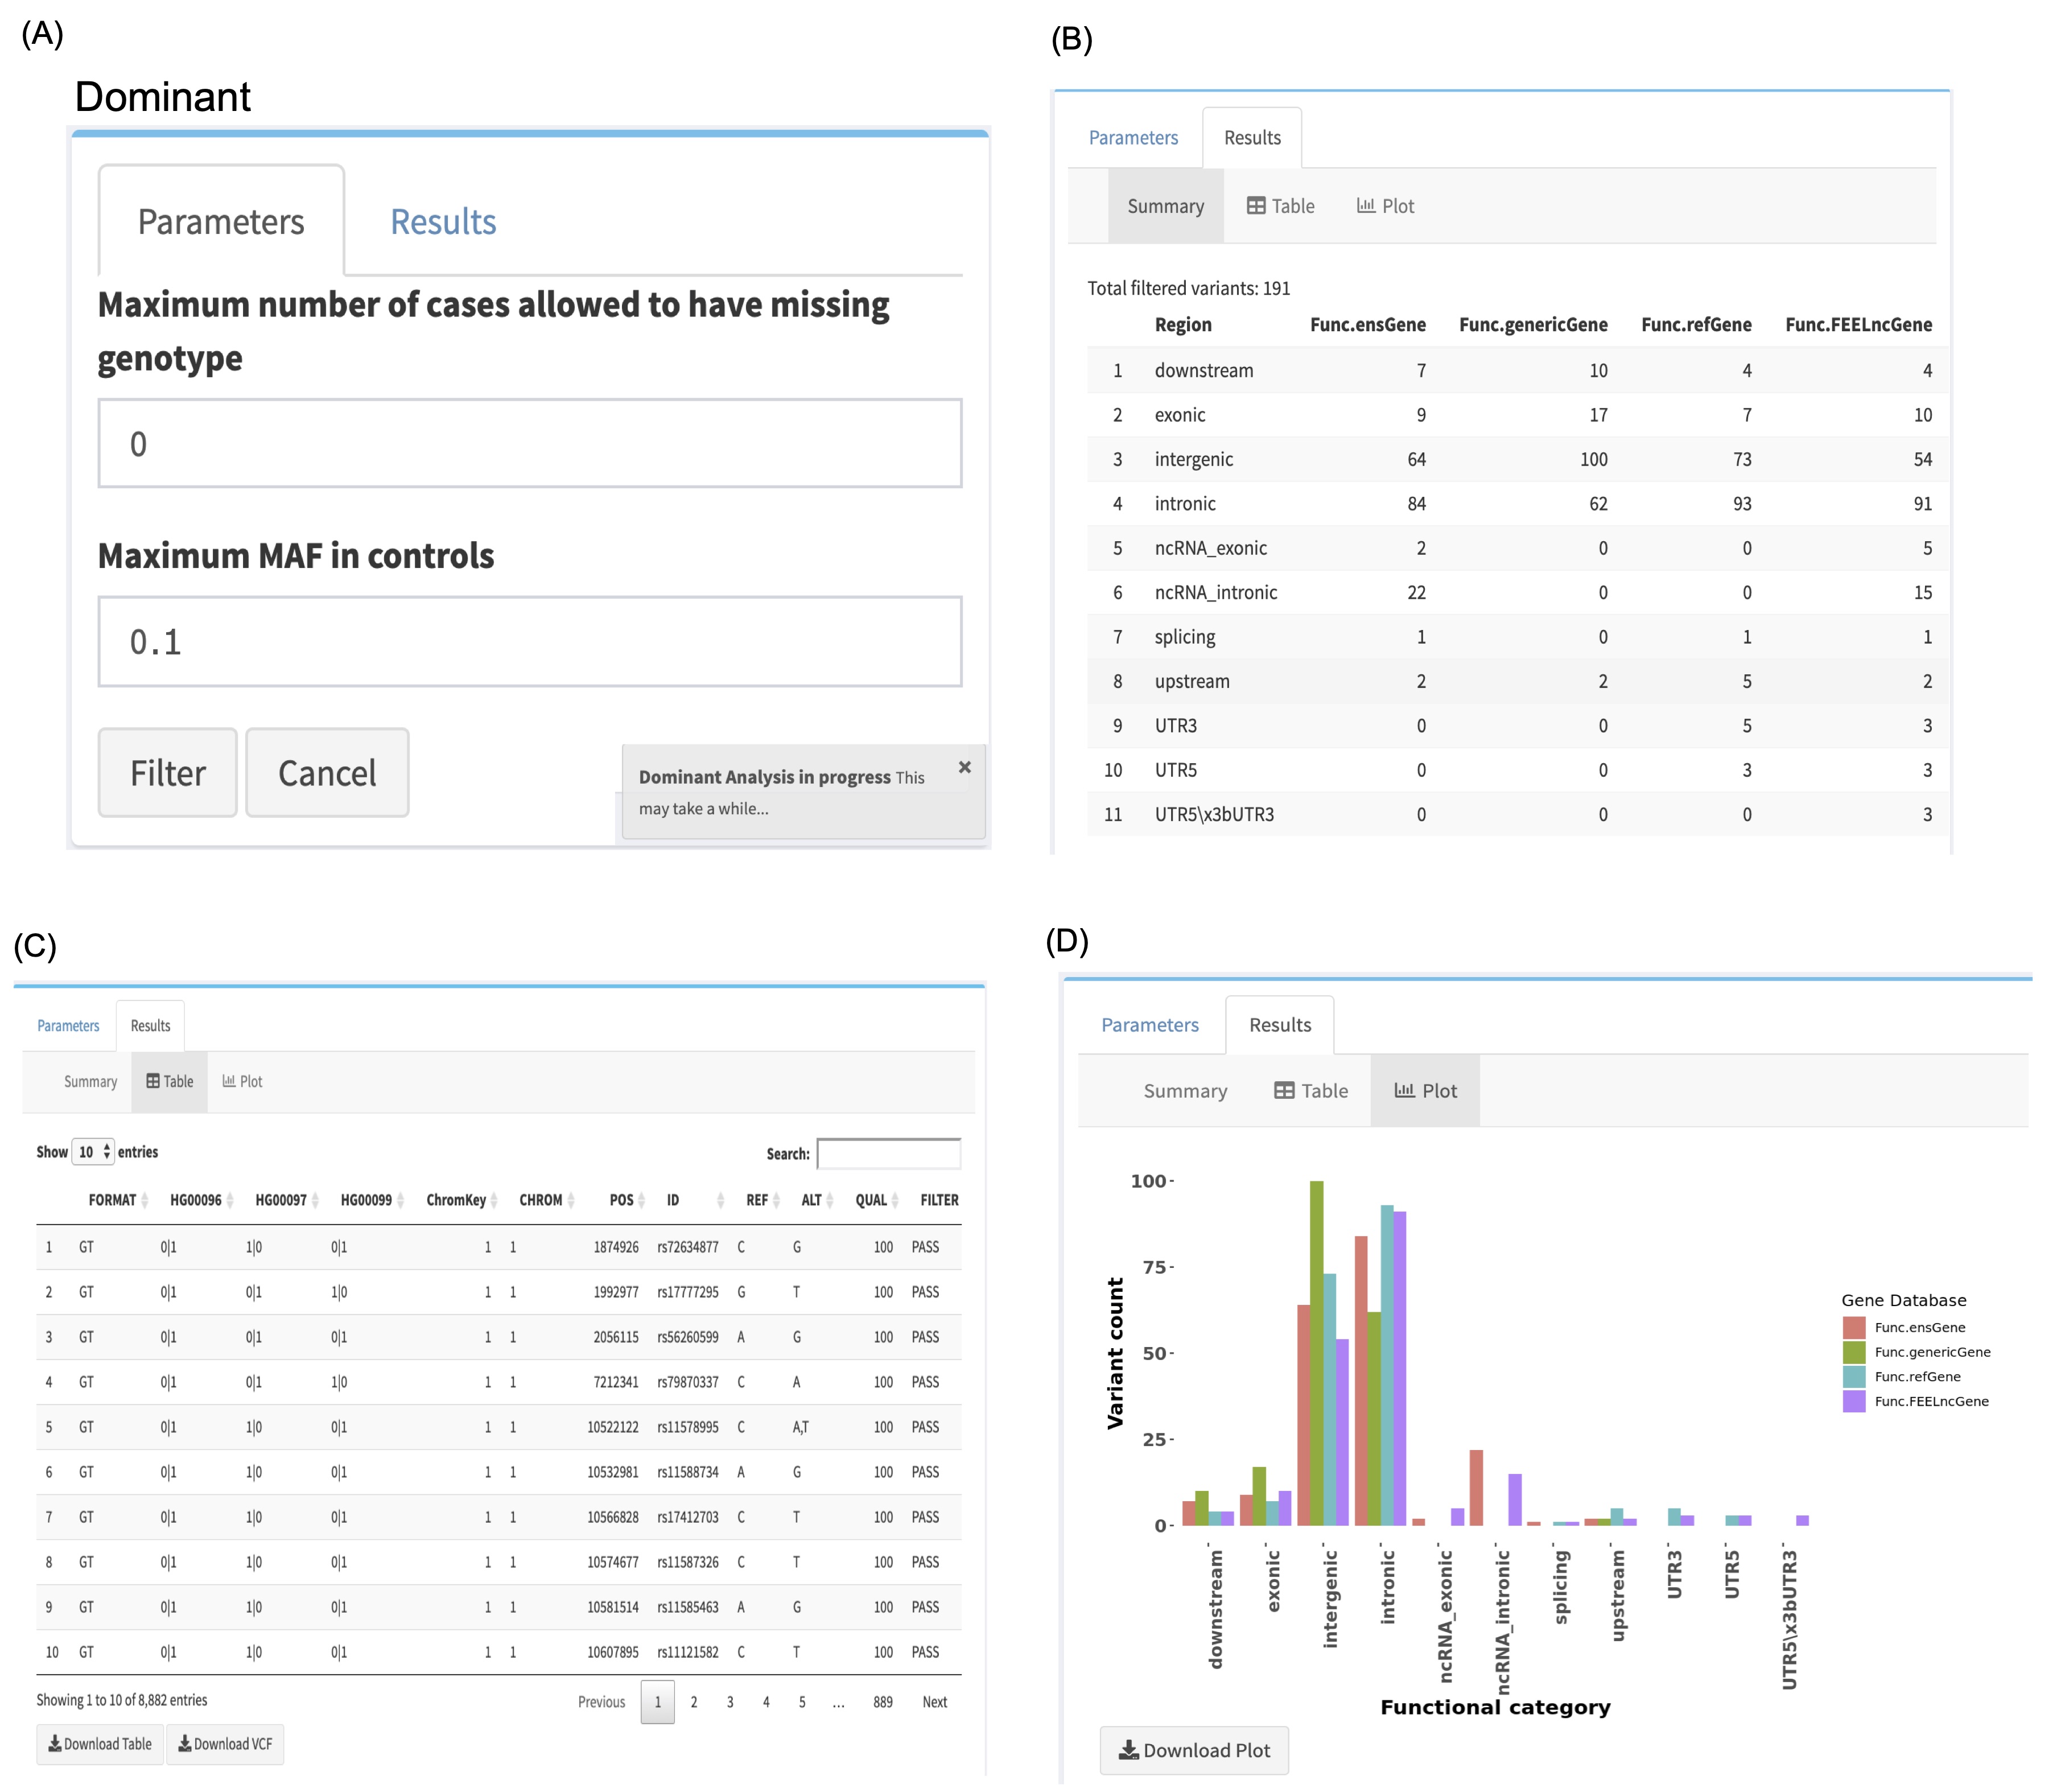Go to page 2 of the table
The width and height of the screenshot is (2061, 1792).
[x=694, y=1702]
